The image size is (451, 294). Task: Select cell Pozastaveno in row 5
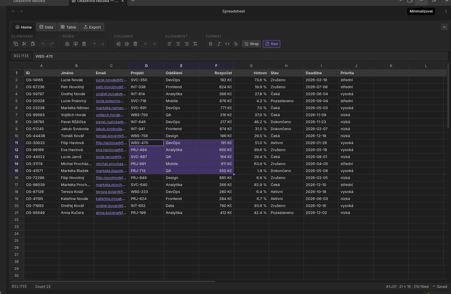(286, 101)
